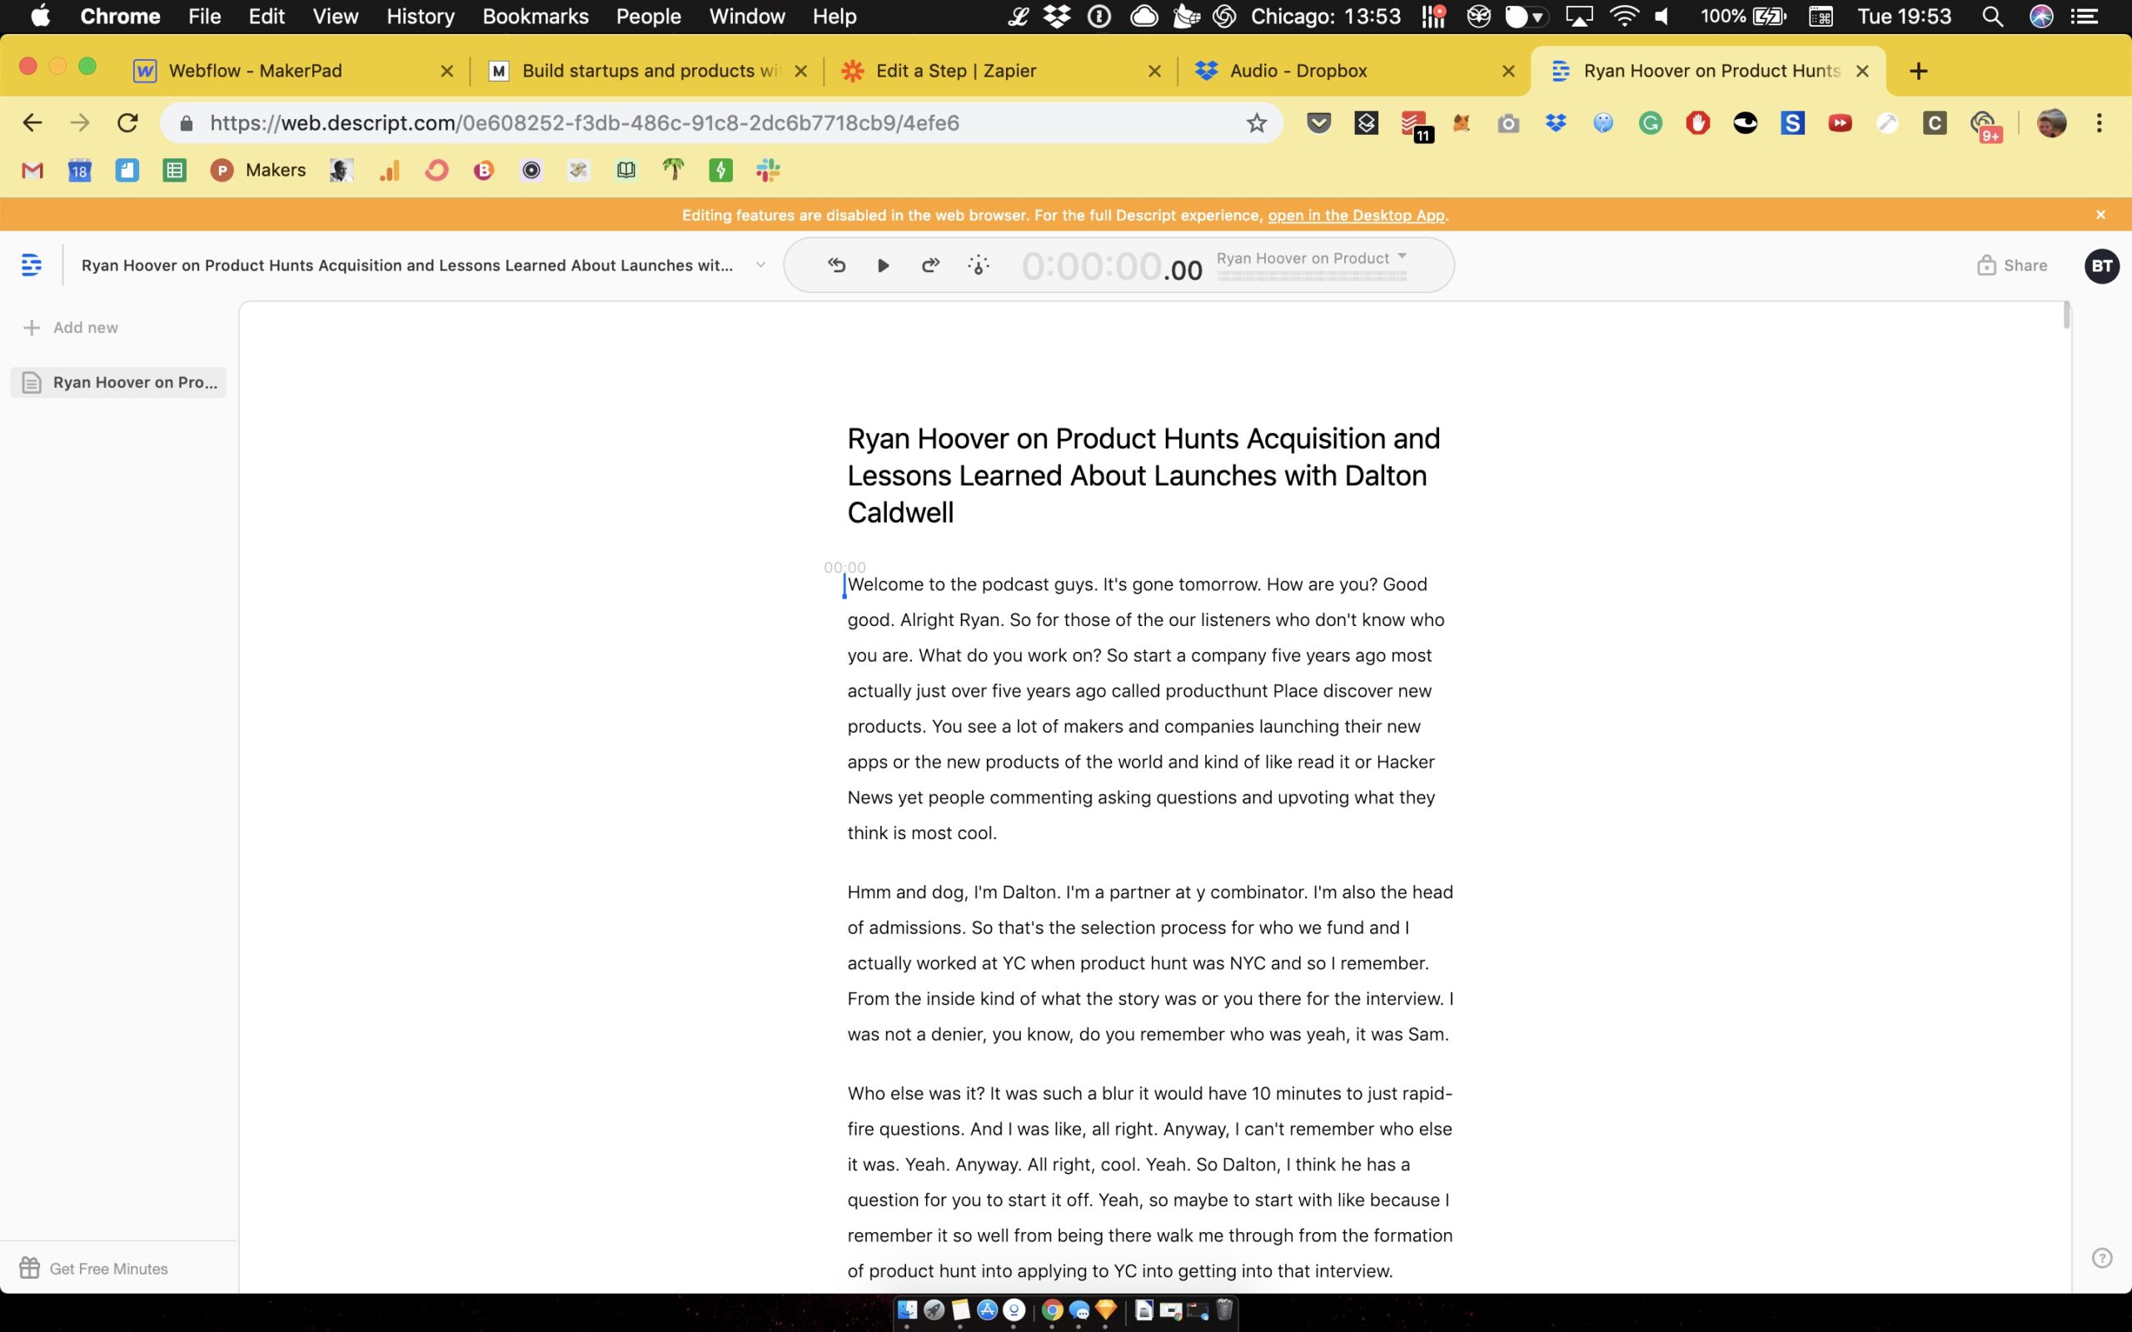Click transcript word 'Welcome'
2132x1332 pixels.
point(884,584)
